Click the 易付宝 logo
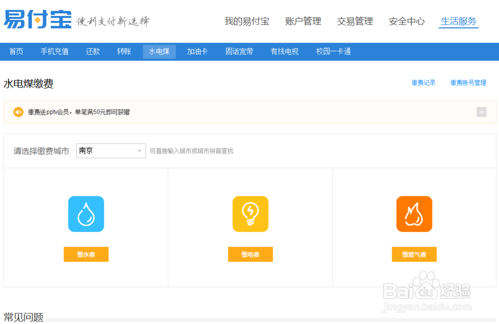The image size is (499, 324). 37,19
